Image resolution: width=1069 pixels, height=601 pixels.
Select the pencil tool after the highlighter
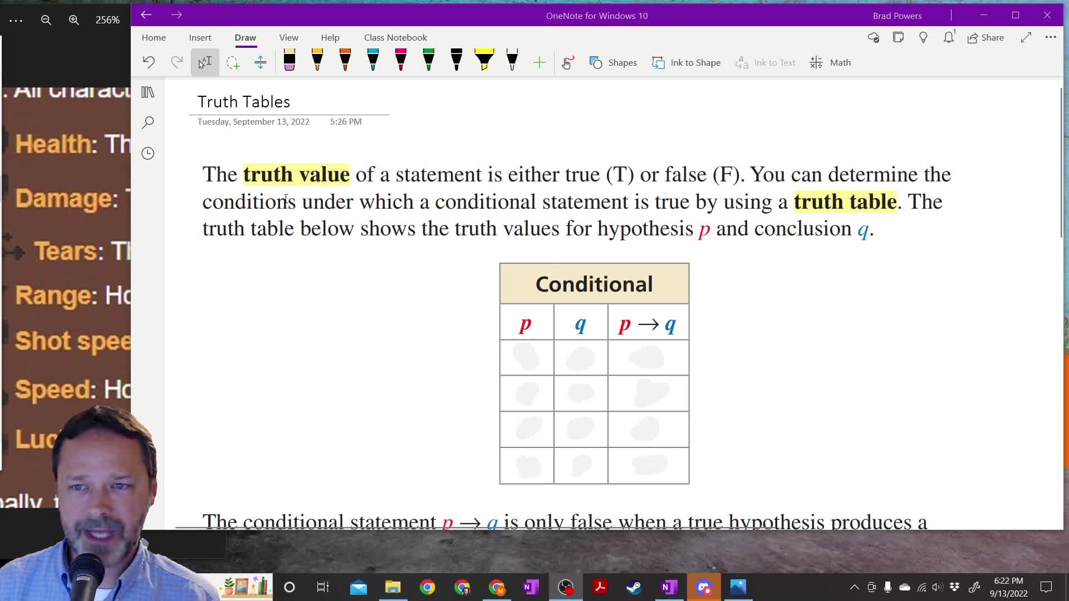(x=512, y=60)
